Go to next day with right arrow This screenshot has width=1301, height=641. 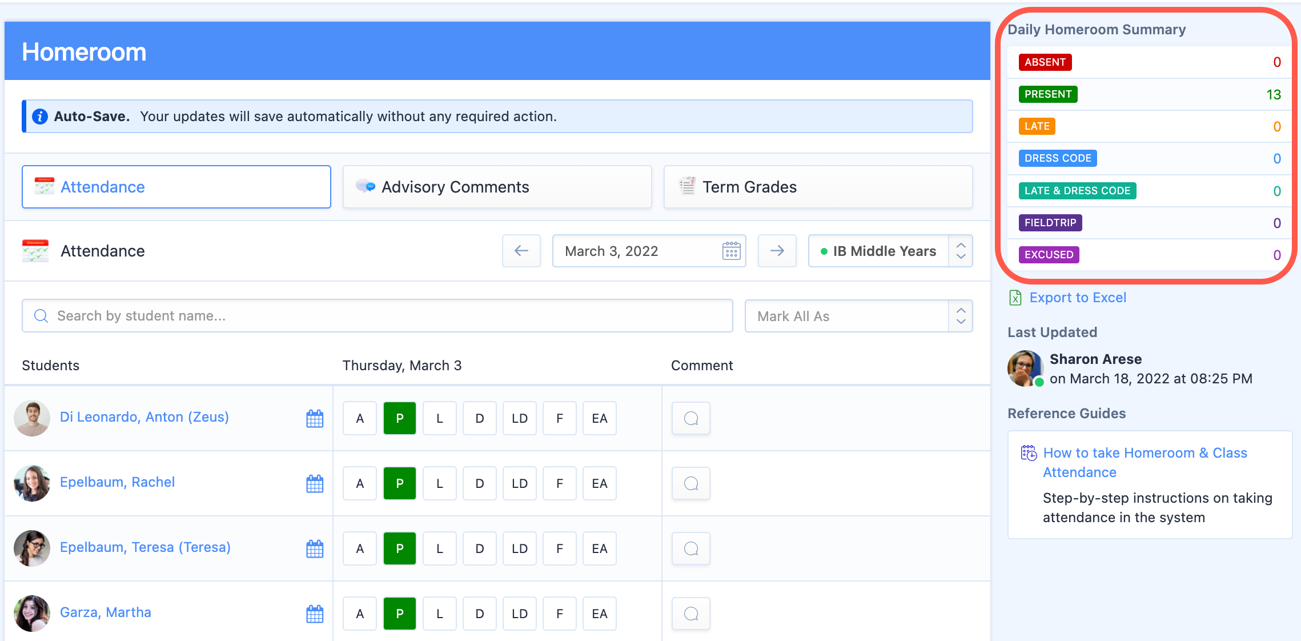point(777,251)
